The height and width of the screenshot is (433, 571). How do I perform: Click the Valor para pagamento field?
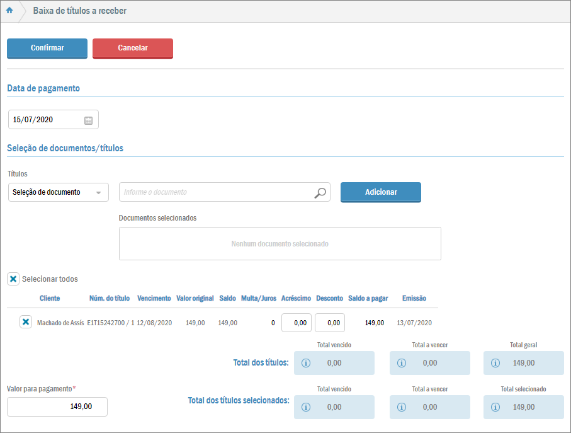tap(57, 407)
